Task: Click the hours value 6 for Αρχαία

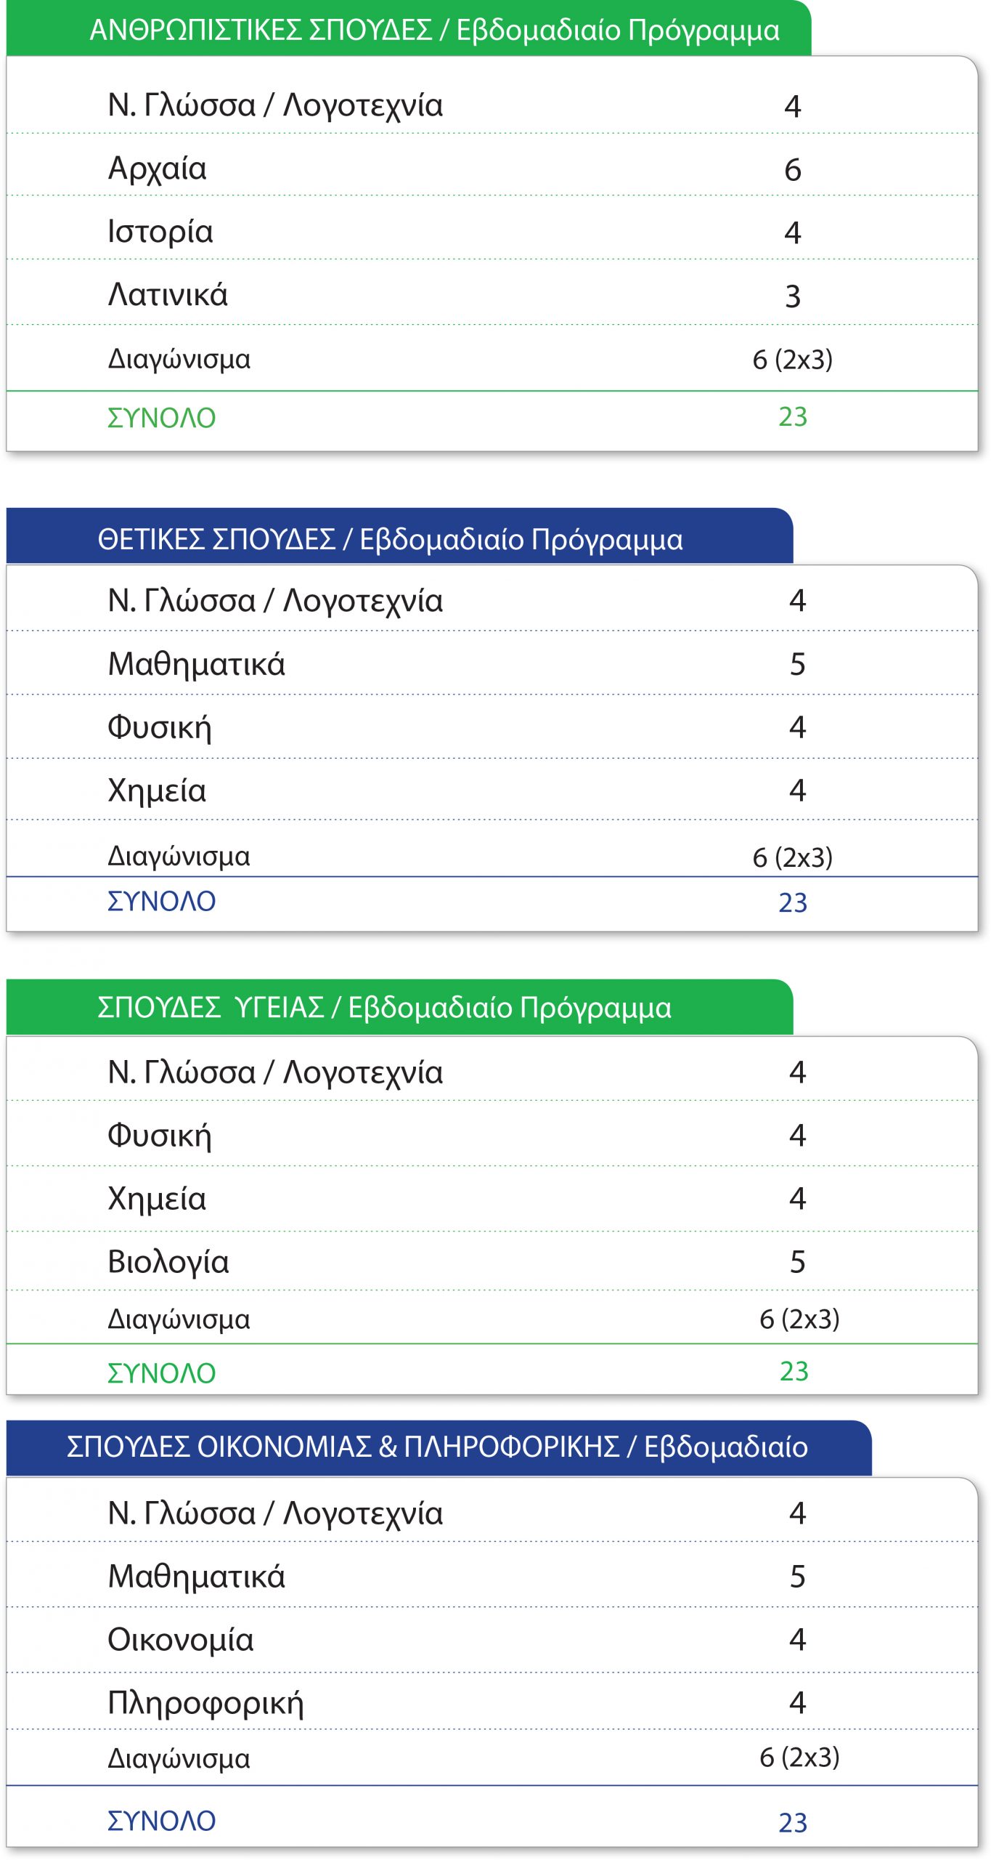Action: pyautogui.click(x=793, y=170)
